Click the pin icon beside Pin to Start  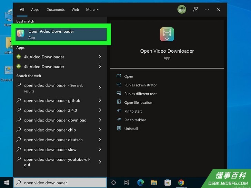(x=119, y=111)
